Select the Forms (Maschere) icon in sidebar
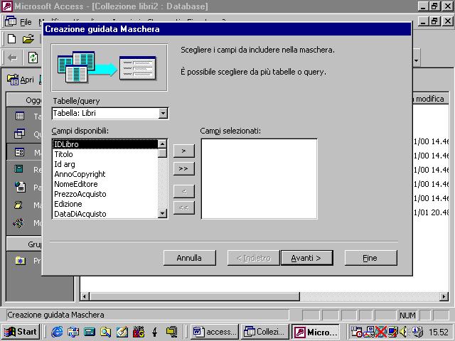455x341 pixels. pos(20,152)
